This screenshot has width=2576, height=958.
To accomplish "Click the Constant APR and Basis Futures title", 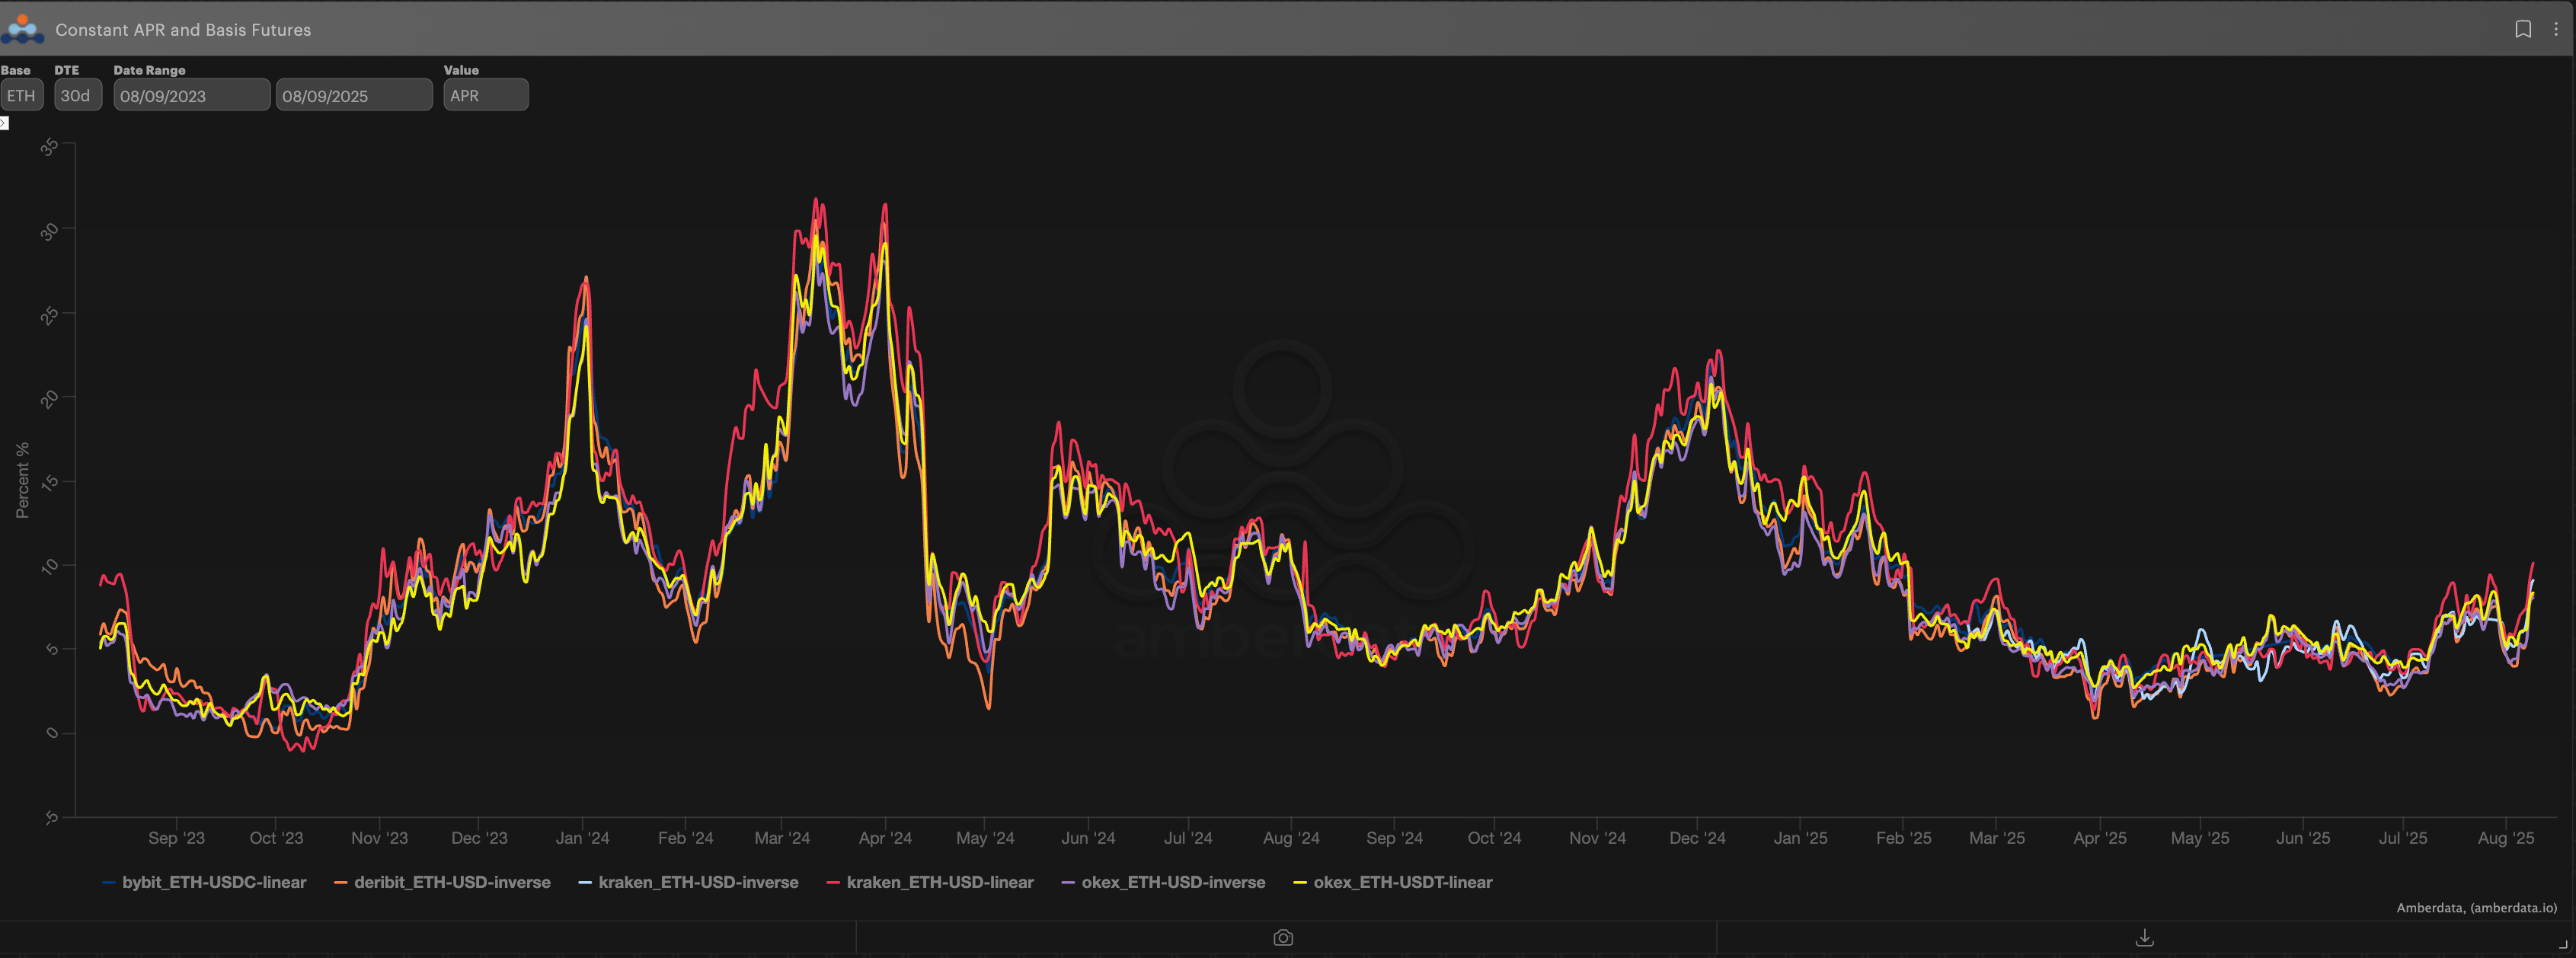I will [183, 30].
